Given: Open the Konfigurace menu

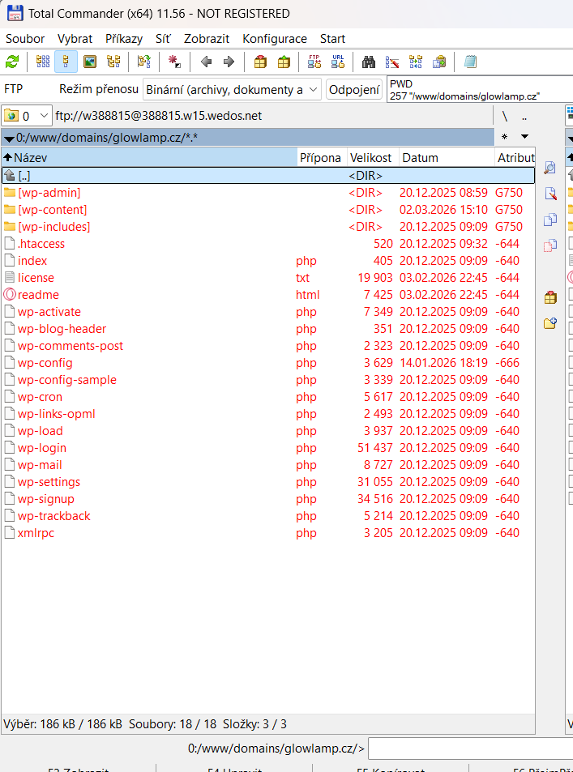Looking at the screenshot, I should [274, 38].
